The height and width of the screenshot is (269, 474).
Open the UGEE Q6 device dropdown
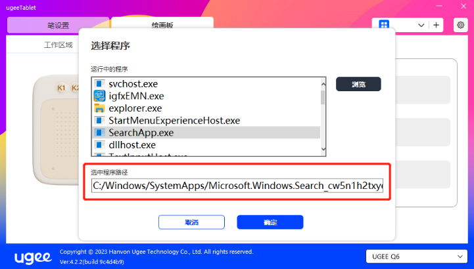pos(417,257)
